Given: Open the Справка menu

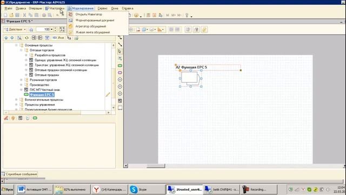Looking at the screenshot, I should point(128,9).
